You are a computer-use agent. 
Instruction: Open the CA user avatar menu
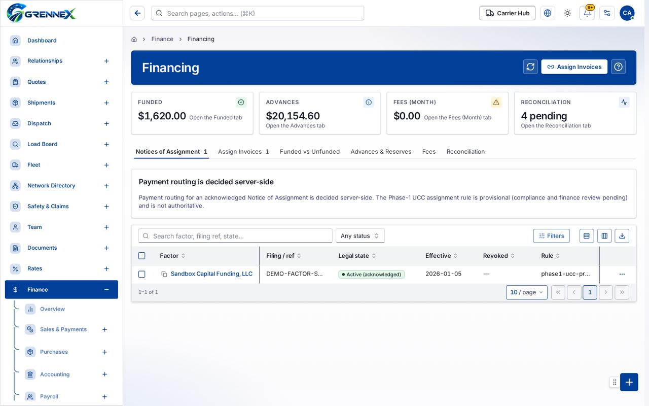point(627,13)
